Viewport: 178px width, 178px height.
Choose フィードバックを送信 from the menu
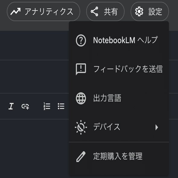(x=119, y=69)
